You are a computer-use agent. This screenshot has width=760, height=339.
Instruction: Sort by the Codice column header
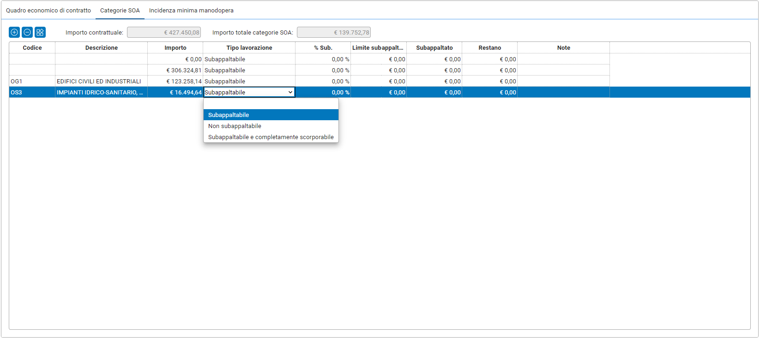pos(32,48)
